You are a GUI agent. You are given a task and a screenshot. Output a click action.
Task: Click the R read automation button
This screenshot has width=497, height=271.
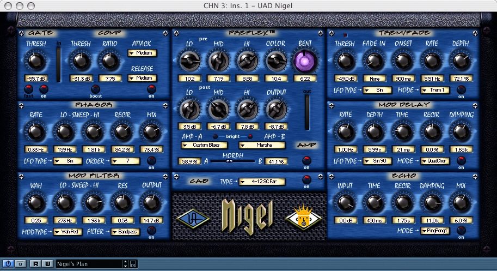35,264
